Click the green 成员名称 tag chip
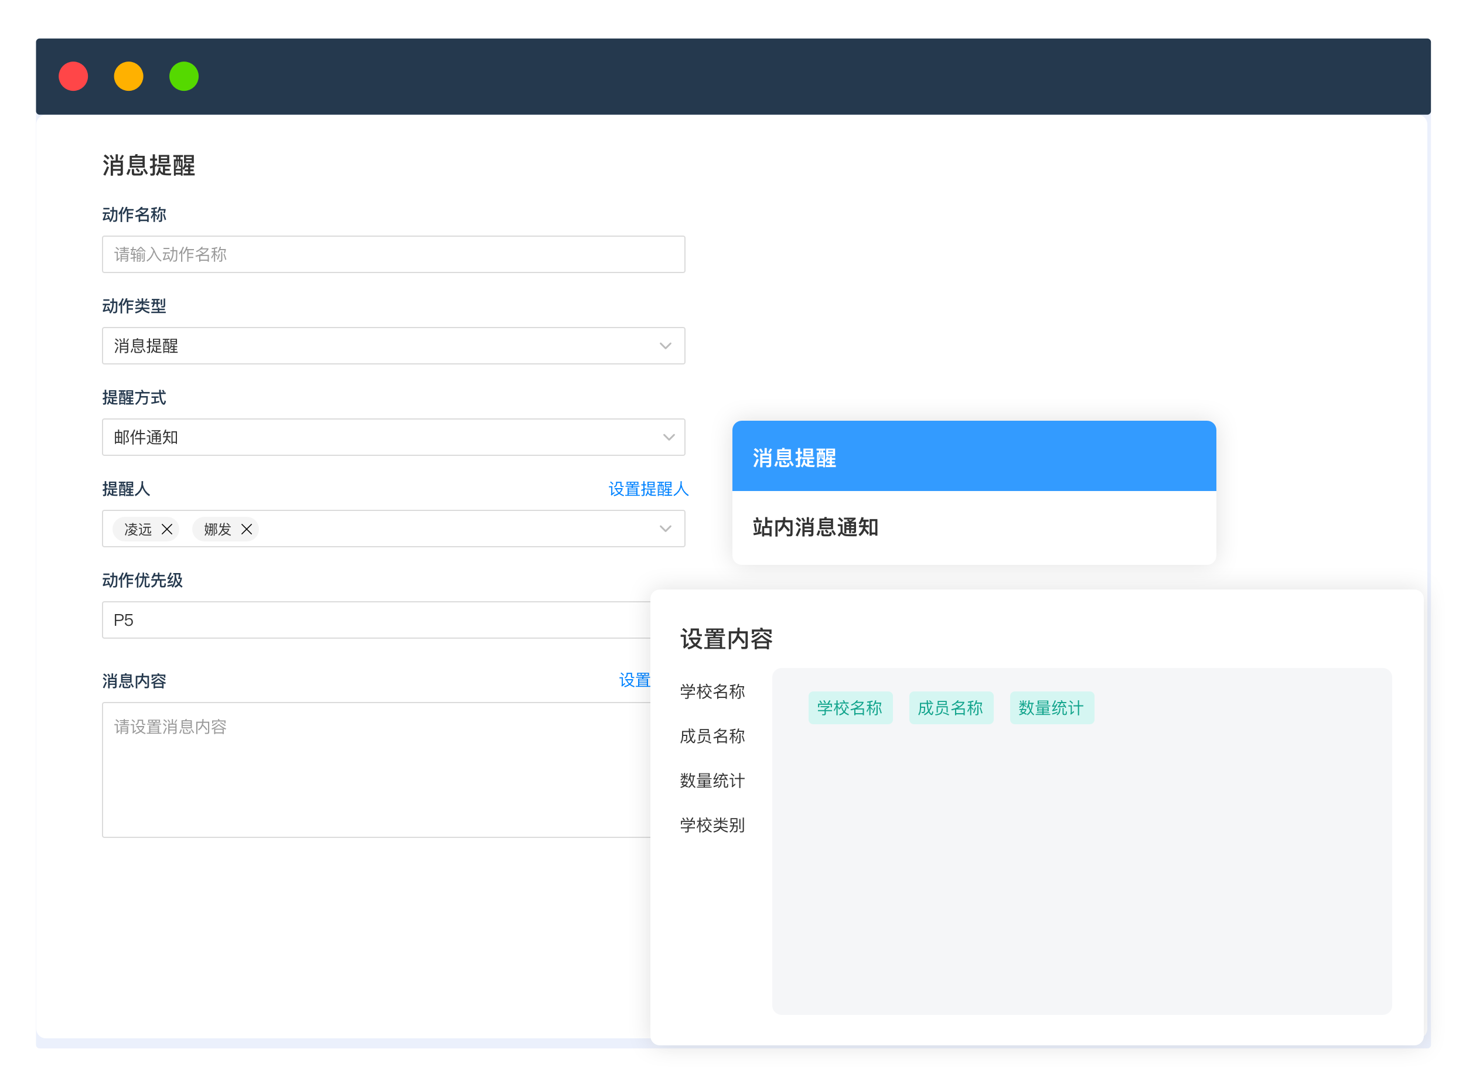Image resolution: width=1466 pixels, height=1077 pixels. coord(950,708)
